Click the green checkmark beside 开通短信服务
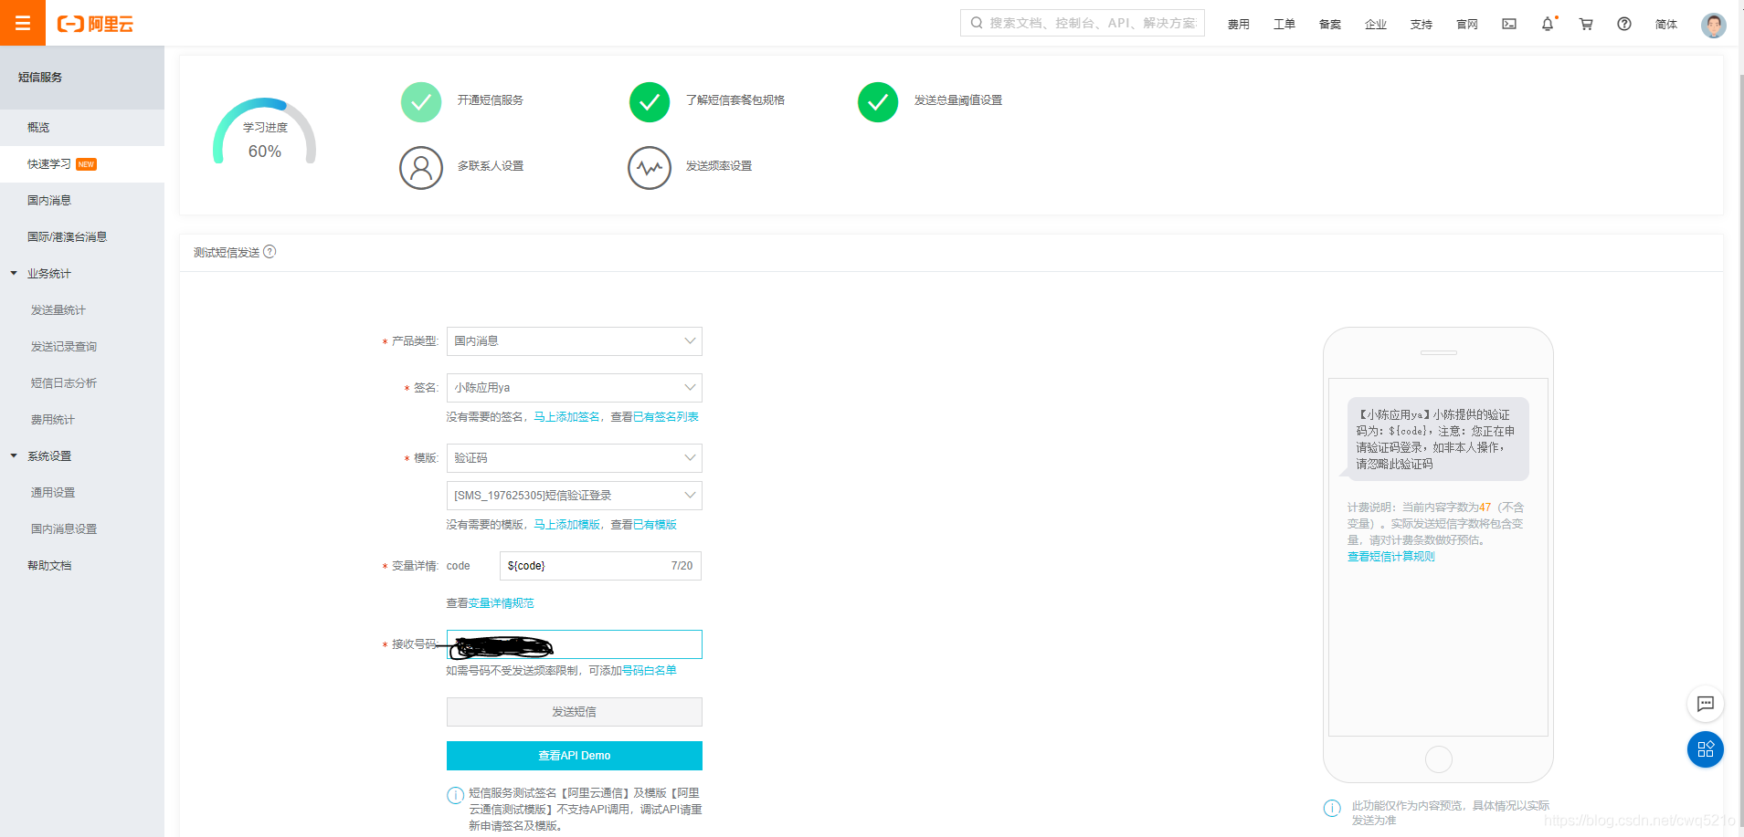The width and height of the screenshot is (1744, 837). (x=420, y=101)
